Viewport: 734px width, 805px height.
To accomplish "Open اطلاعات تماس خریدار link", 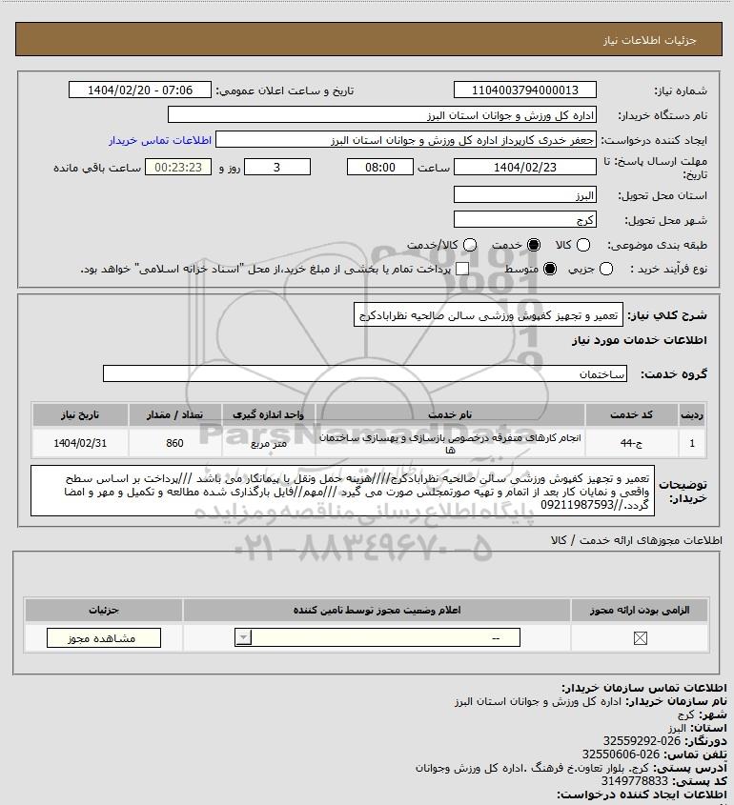I will 160,140.
